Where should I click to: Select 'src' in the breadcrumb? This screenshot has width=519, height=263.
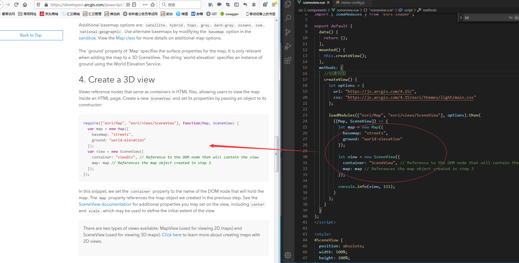301,10
